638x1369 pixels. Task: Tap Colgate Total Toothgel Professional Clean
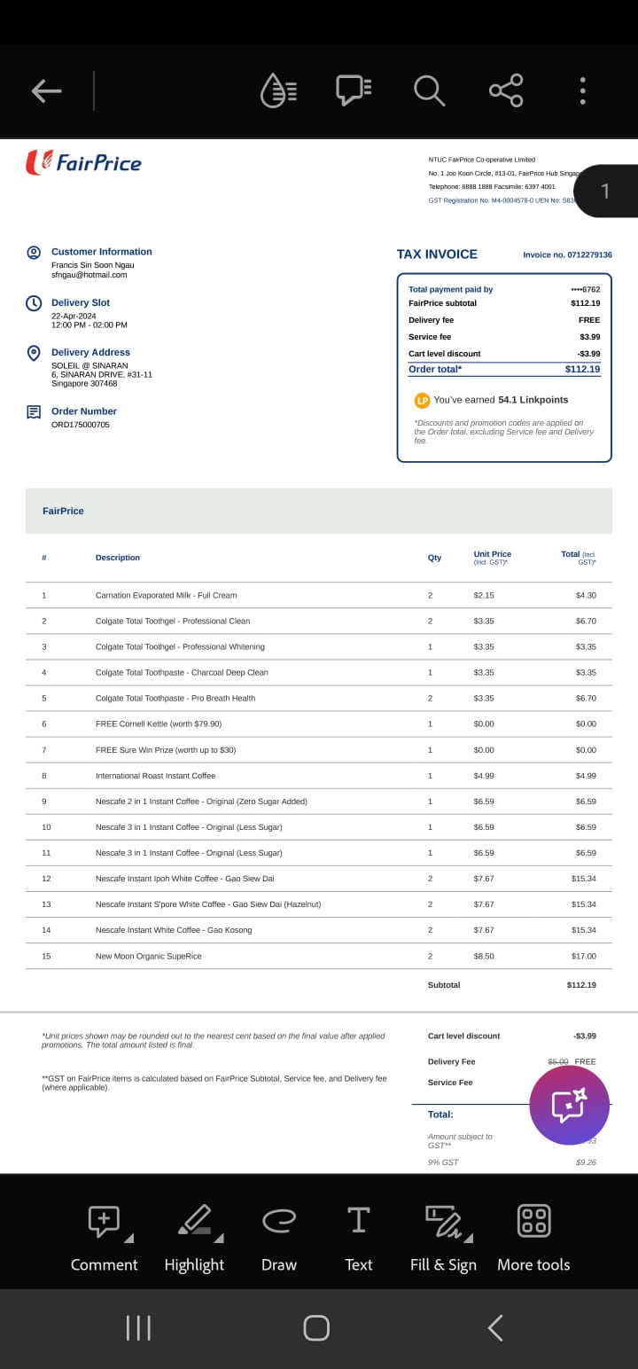pos(173,621)
